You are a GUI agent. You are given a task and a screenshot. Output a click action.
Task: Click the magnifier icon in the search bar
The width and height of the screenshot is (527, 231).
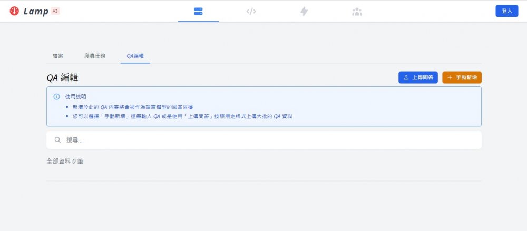tap(57, 140)
